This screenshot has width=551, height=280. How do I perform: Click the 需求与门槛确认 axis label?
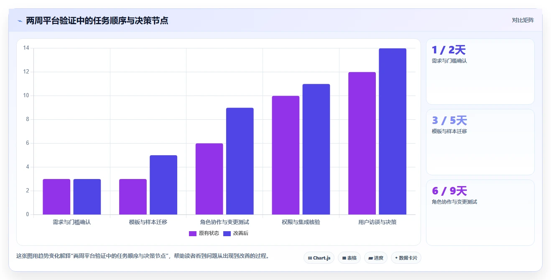click(72, 222)
